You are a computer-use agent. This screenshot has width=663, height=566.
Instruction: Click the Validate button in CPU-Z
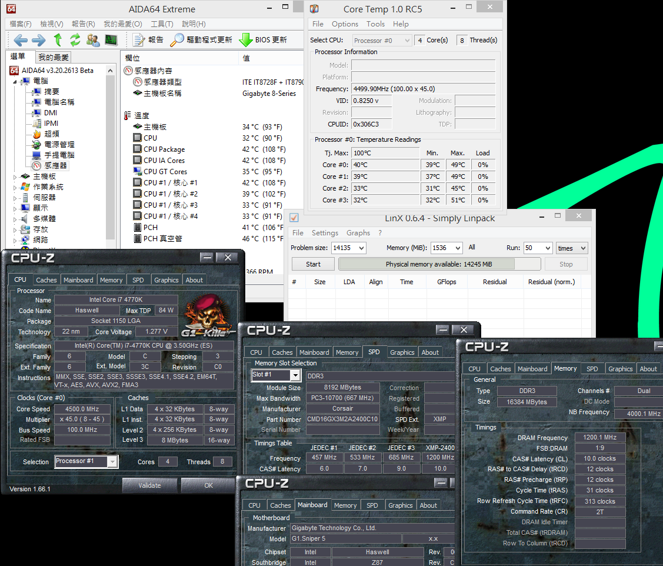point(149,485)
